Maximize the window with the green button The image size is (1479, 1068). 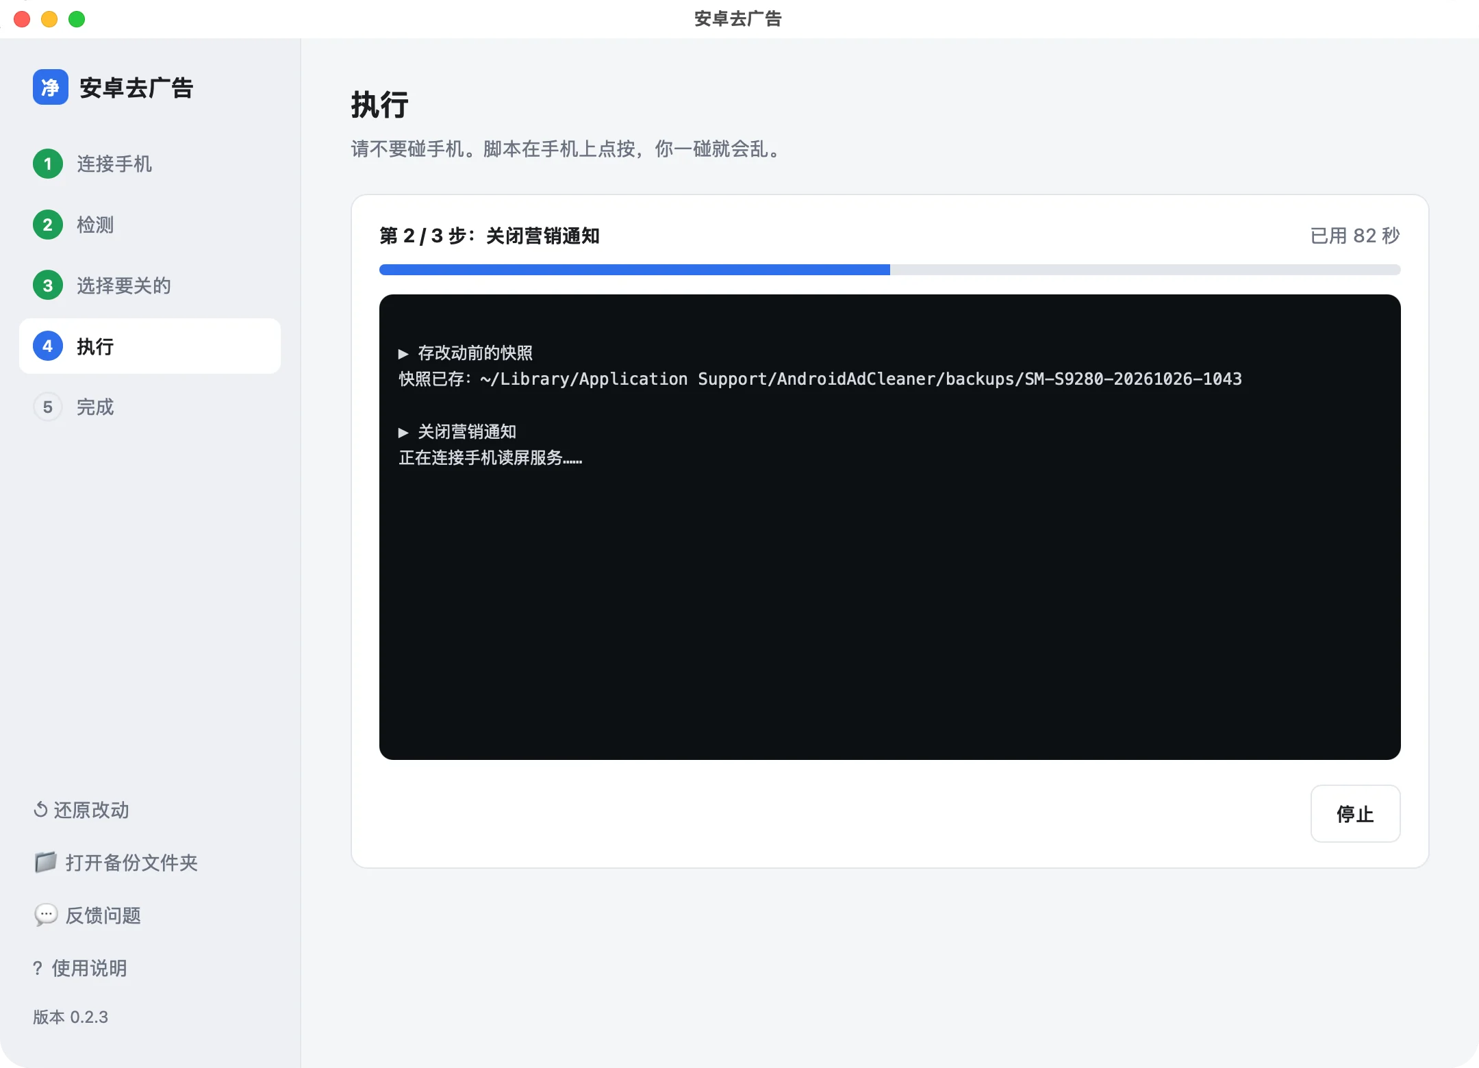coord(77,19)
